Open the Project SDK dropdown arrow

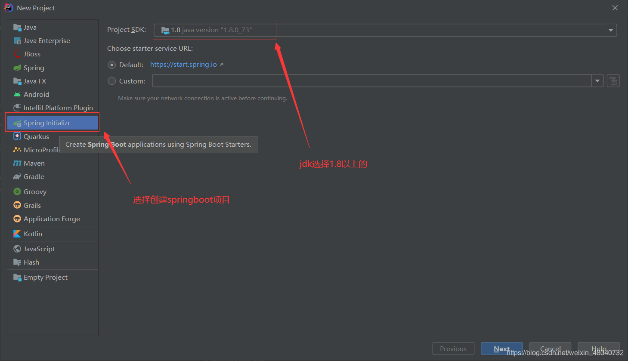610,30
